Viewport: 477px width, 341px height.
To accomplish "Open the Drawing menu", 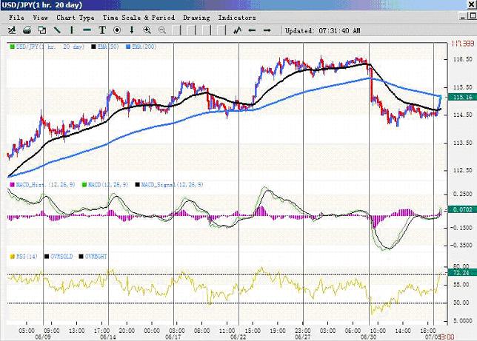I will (196, 17).
